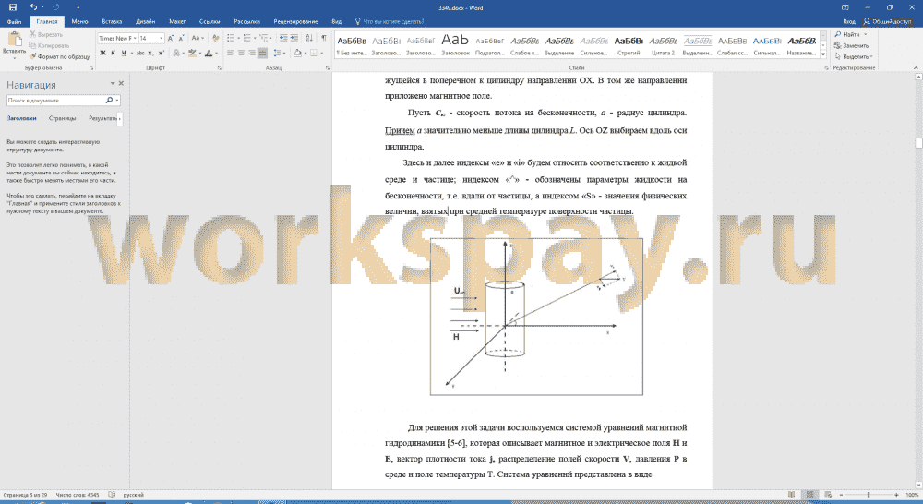Click the Paste (Вставить) clipboard icon
Viewport: 923px width, 504px height.
coord(14,40)
